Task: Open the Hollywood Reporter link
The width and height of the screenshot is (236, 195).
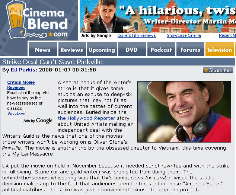Action: (86, 118)
